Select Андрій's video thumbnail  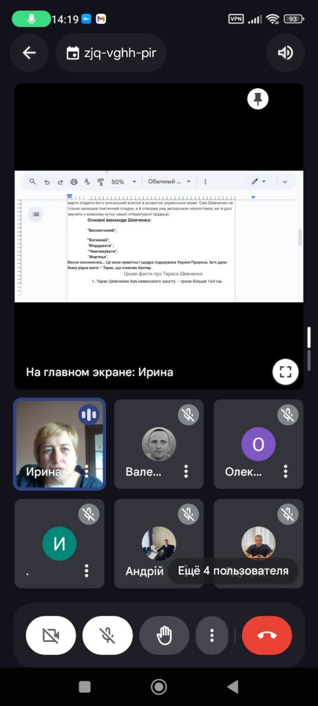[x=159, y=544]
